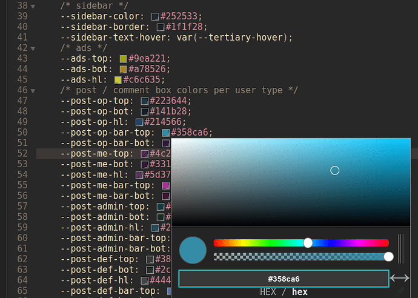Open color swatch for --post-def-hl
Viewport: 418px width, 298px height.
pos(145,280)
